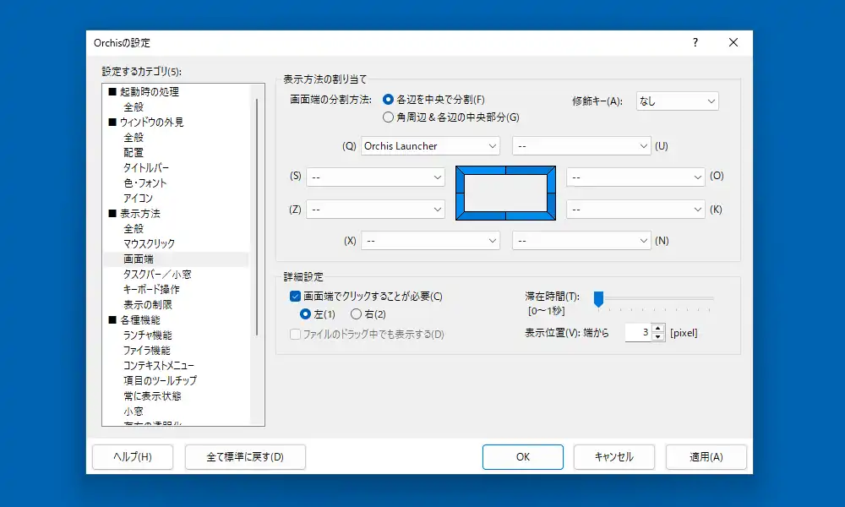Screen dimensions: 845x507
Task: Select 常に表示状態 in category list
Action: pos(152,396)
